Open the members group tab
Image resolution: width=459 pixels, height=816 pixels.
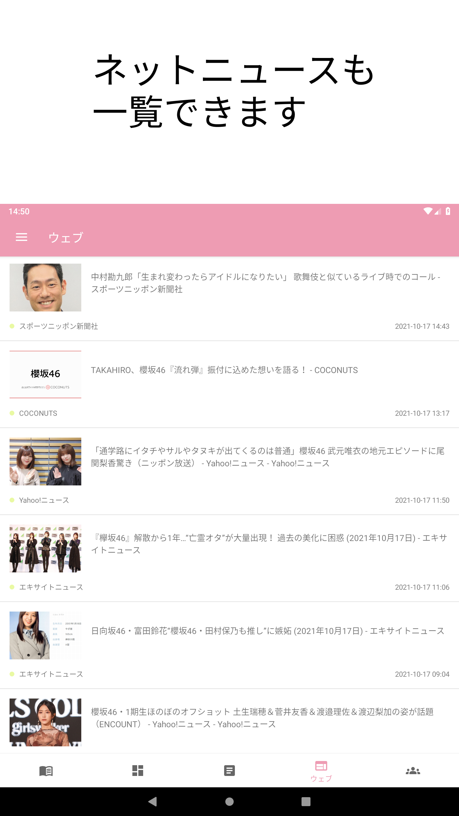point(413,771)
